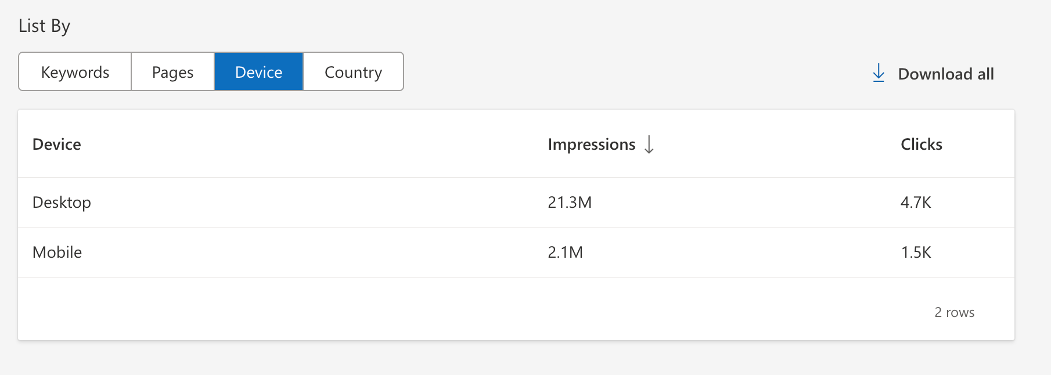Viewport: 1051px width, 375px height.
Task: Open the Pages tab
Action: [172, 72]
